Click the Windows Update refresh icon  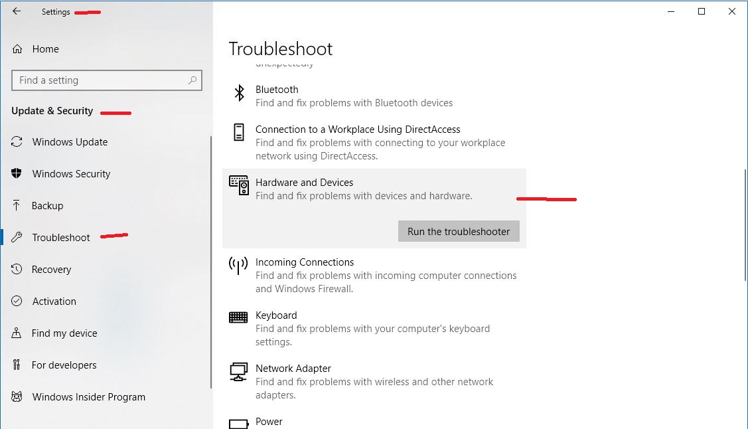17,141
